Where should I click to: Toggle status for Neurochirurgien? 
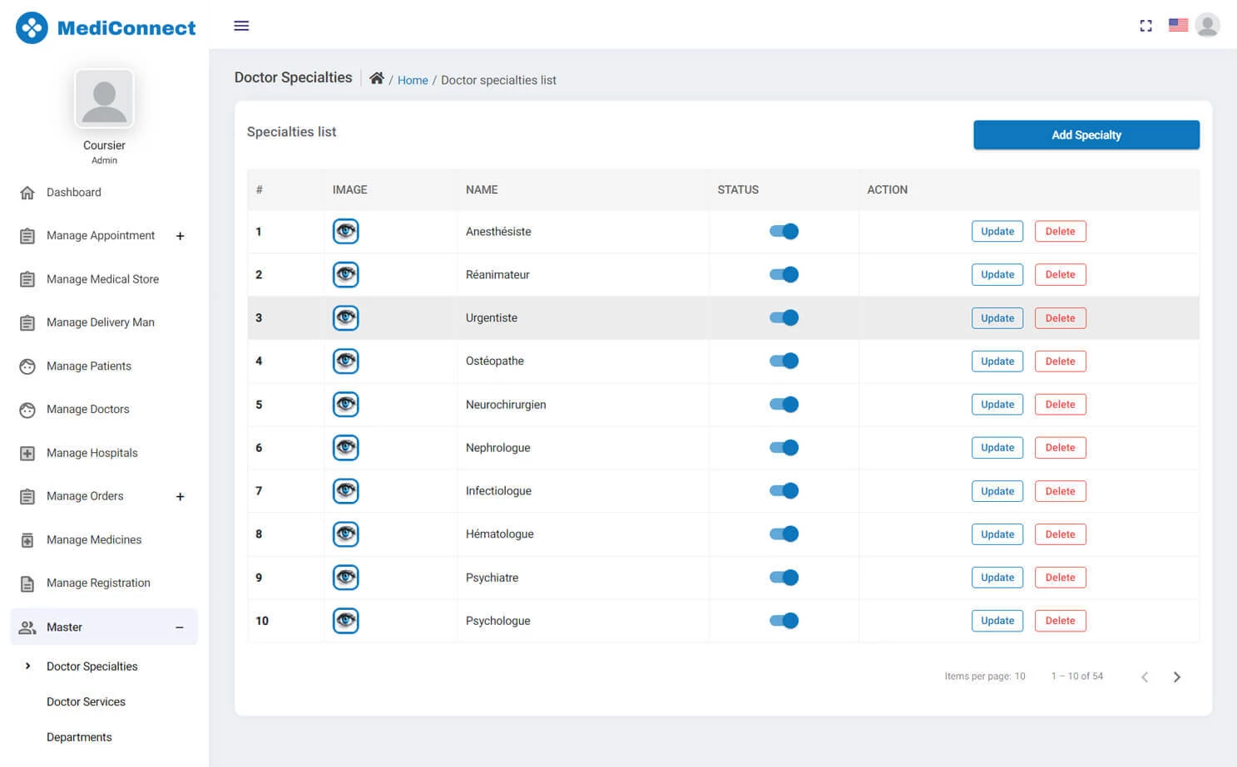pos(784,405)
